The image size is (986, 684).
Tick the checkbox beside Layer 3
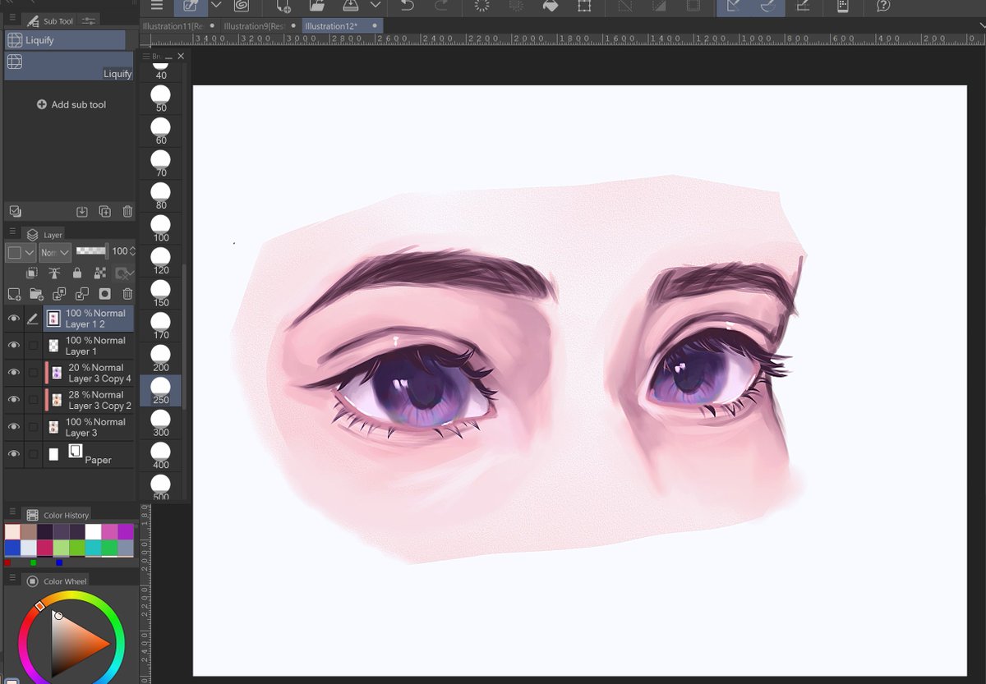click(x=34, y=427)
